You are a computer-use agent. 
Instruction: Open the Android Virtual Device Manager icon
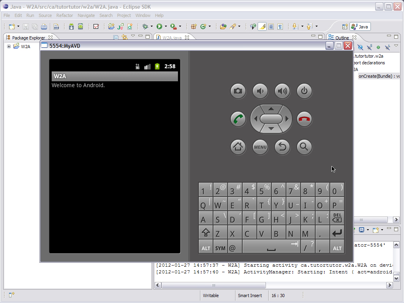pos(80,26)
